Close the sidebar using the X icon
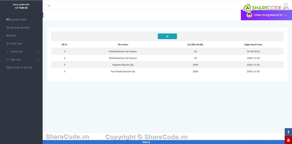The image size is (292, 144). click(x=49, y=6)
